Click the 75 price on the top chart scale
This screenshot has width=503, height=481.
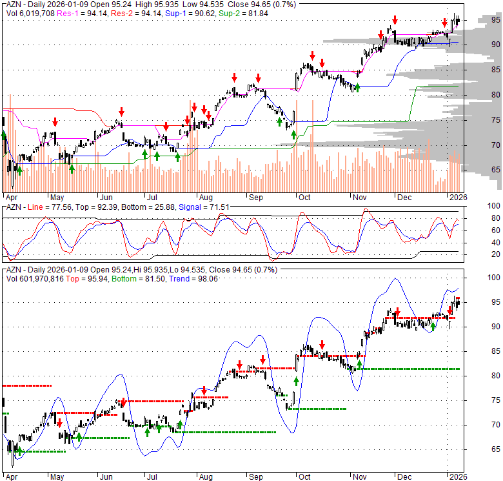[x=496, y=120]
